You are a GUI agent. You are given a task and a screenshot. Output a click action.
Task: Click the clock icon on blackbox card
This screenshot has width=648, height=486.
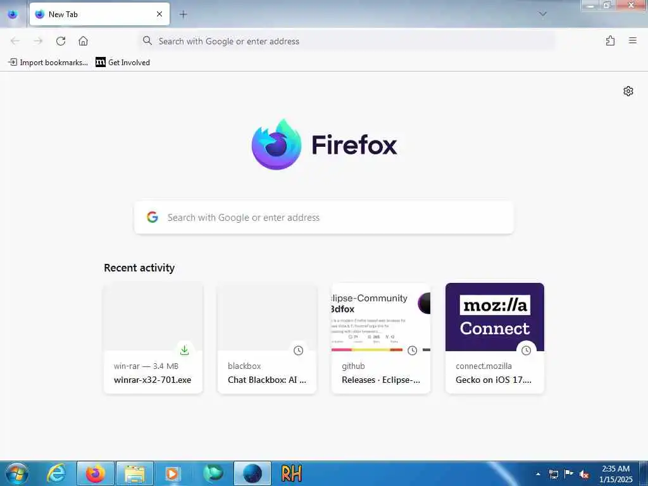pyautogui.click(x=299, y=351)
